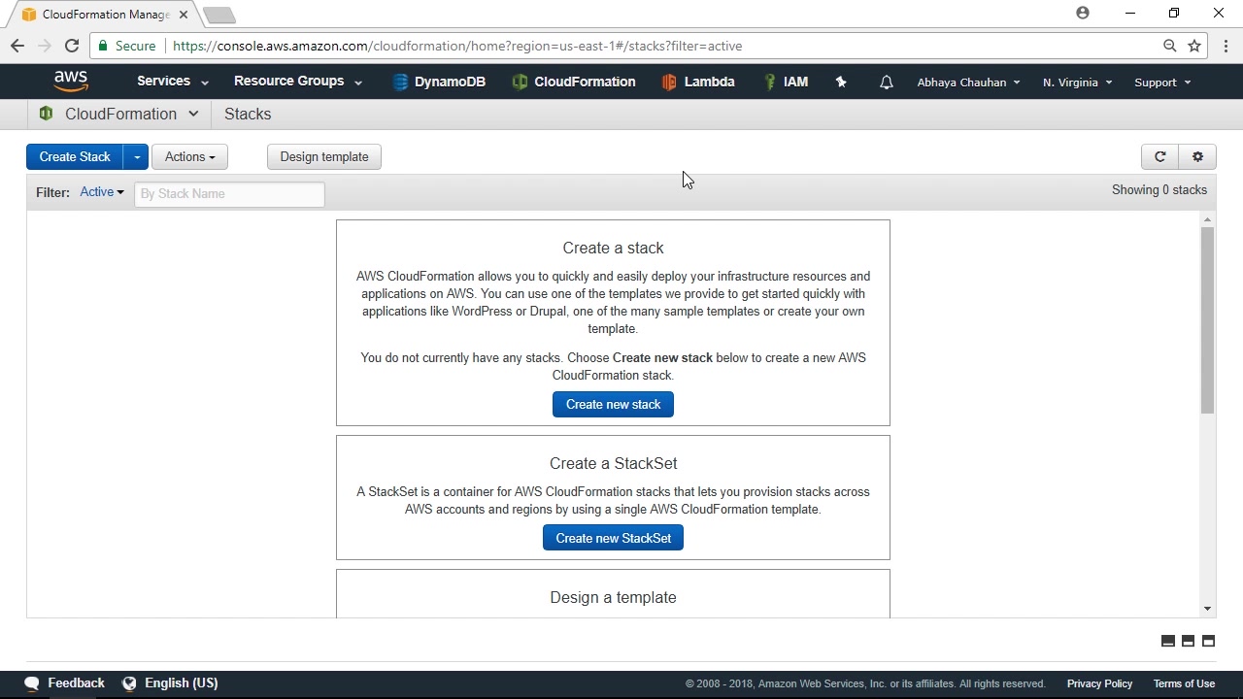Viewport: 1243px width, 699px height.
Task: Click the CloudFormation hexagon icon in breadcrumb
Action: (46, 114)
